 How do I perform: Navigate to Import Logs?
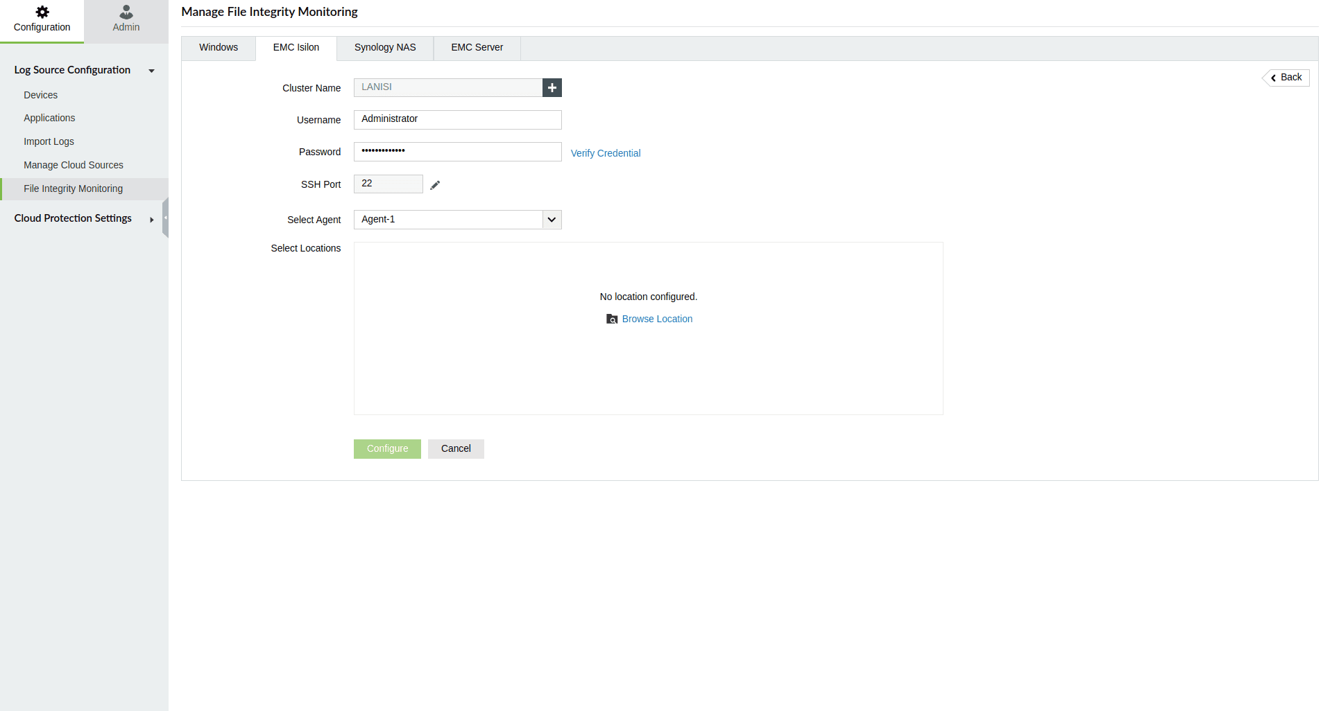[49, 141]
